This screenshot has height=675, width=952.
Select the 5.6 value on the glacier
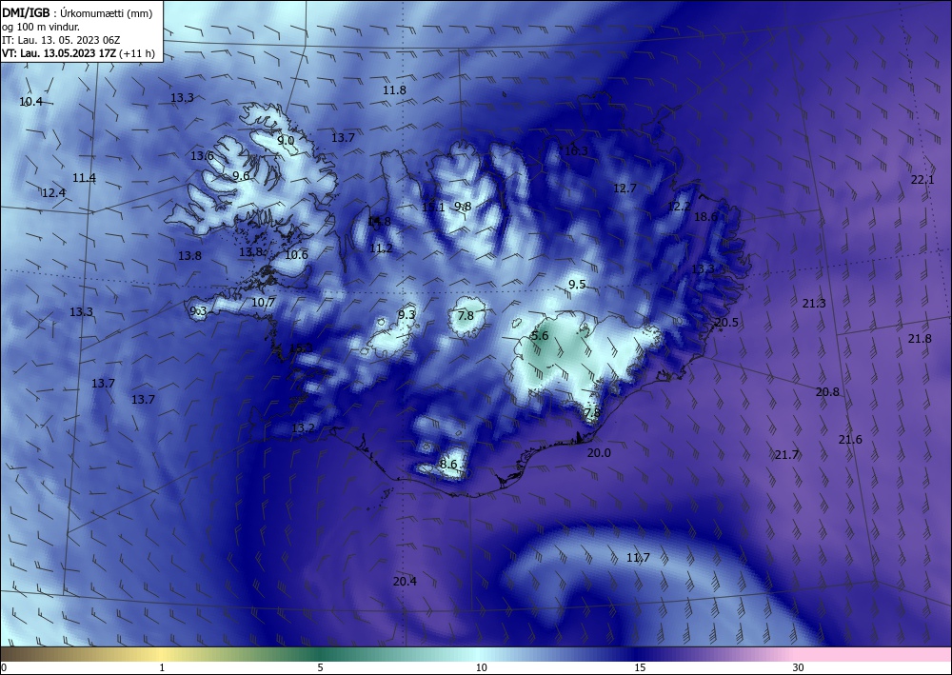coord(540,336)
